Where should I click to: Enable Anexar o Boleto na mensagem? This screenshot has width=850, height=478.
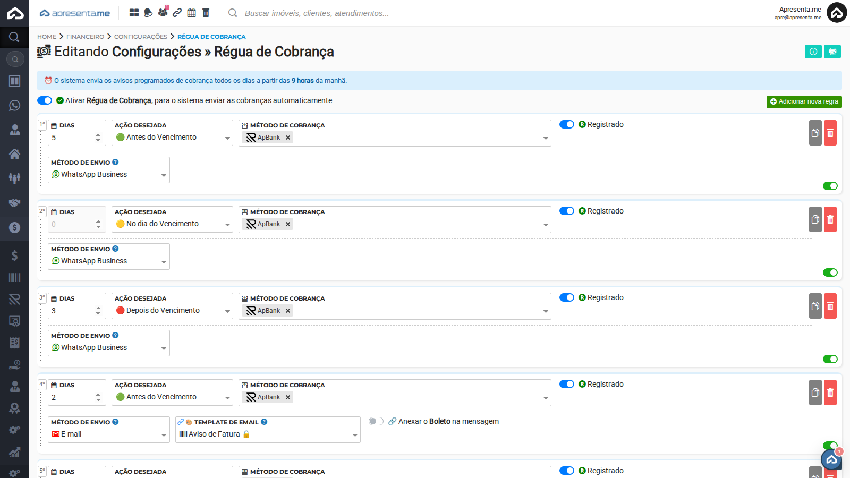pyautogui.click(x=376, y=421)
